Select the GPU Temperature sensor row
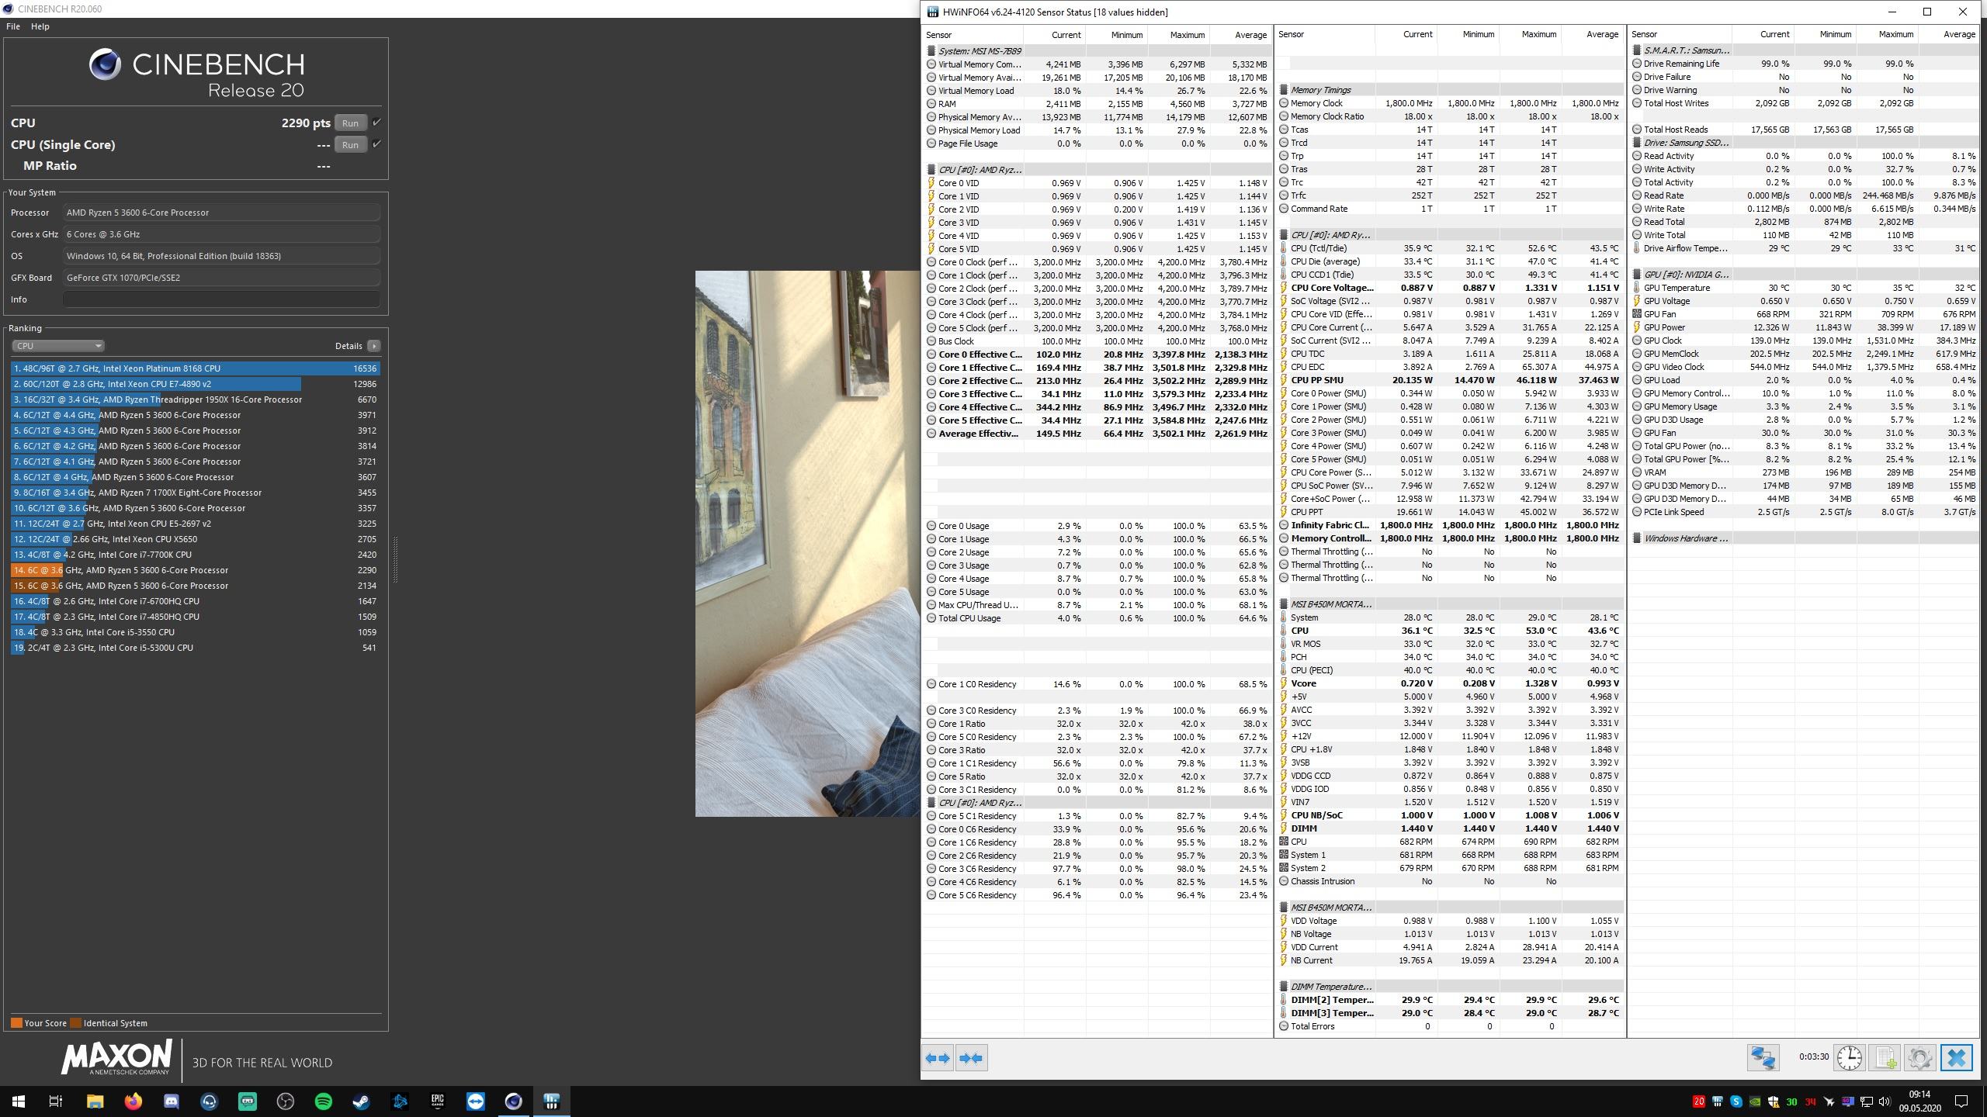Screen dimensions: 1987x1117 pos(1804,288)
